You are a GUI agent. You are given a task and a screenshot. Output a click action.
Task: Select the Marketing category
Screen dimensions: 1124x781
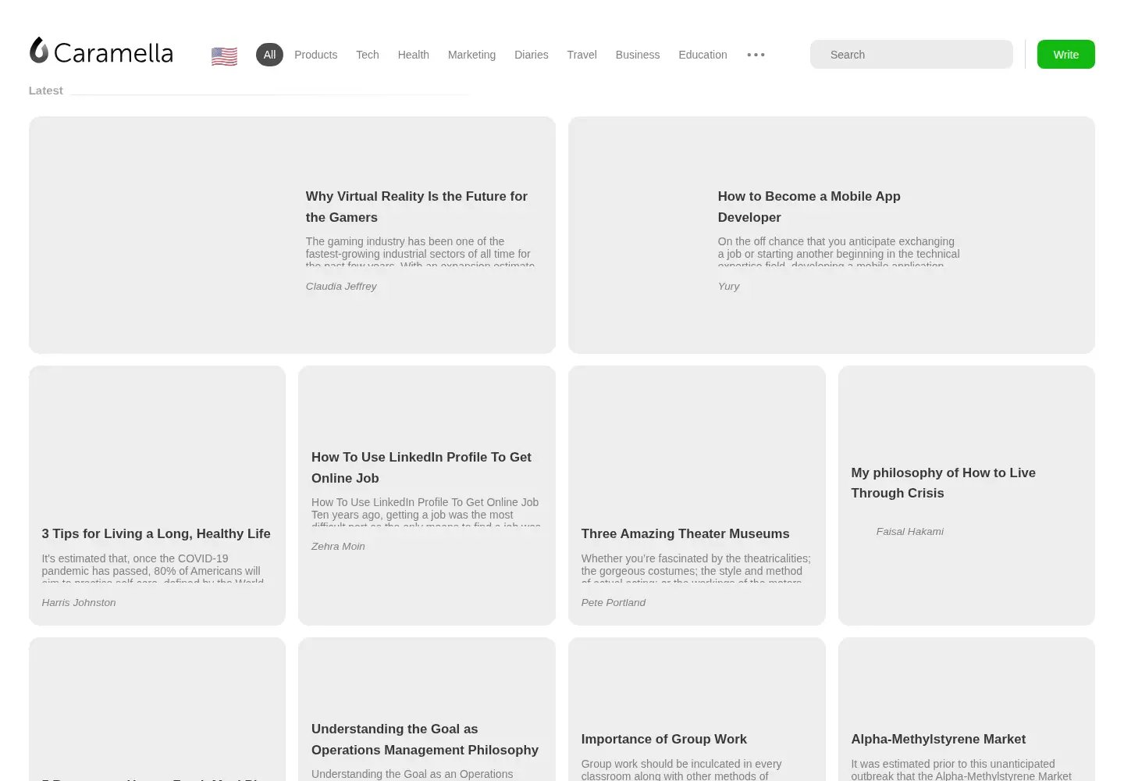click(x=471, y=55)
